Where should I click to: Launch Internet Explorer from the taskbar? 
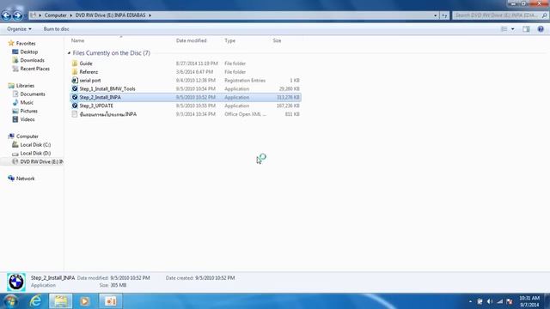pyautogui.click(x=35, y=301)
